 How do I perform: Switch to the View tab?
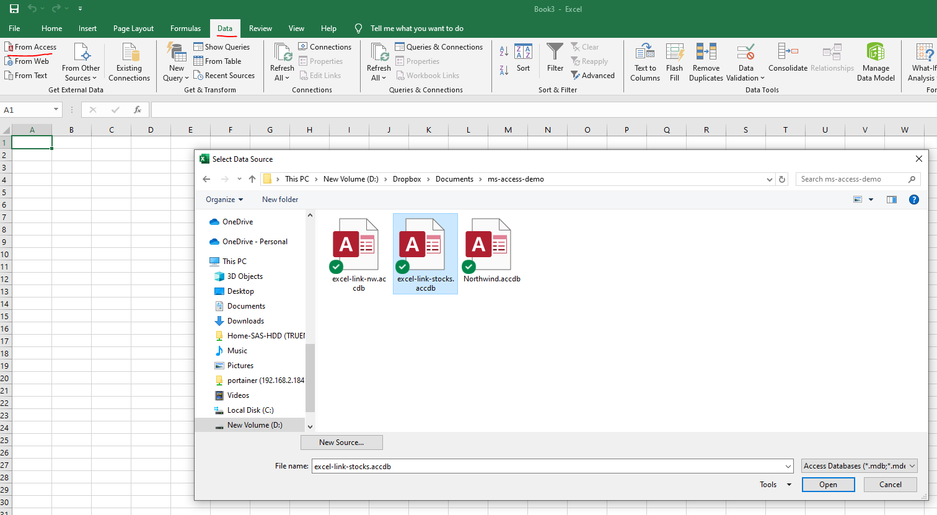click(296, 29)
